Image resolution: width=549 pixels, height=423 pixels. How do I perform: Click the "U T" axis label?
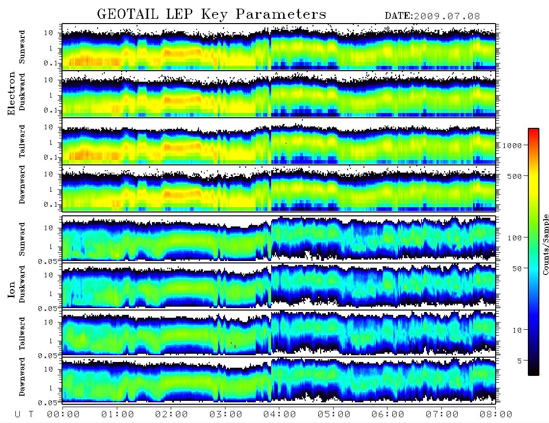[x=24, y=414]
